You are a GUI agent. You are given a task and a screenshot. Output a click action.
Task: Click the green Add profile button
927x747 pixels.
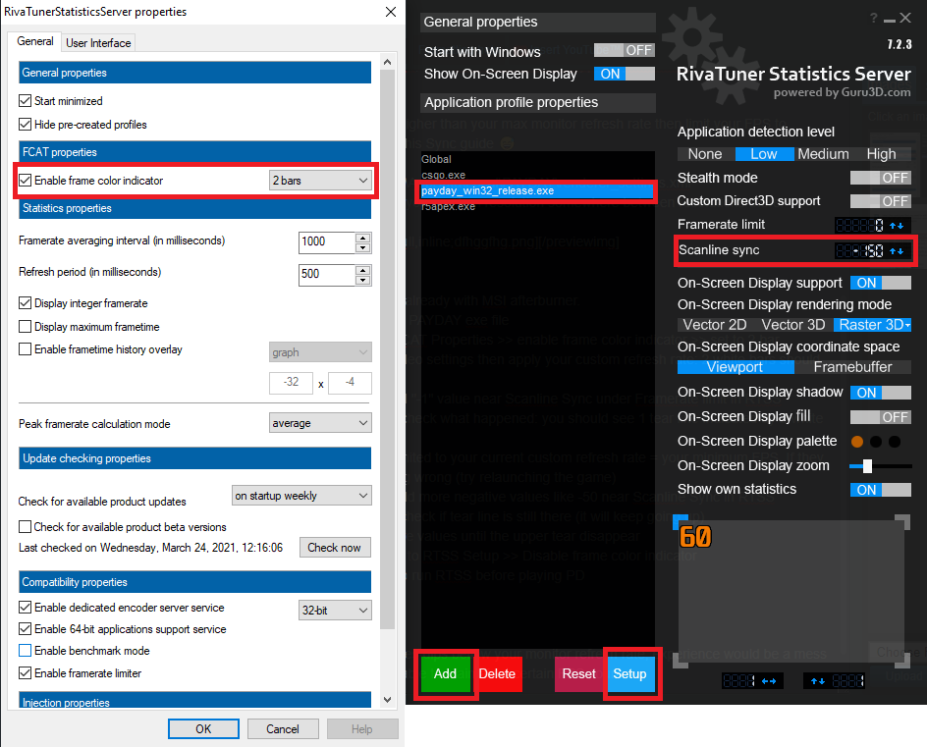[445, 673]
